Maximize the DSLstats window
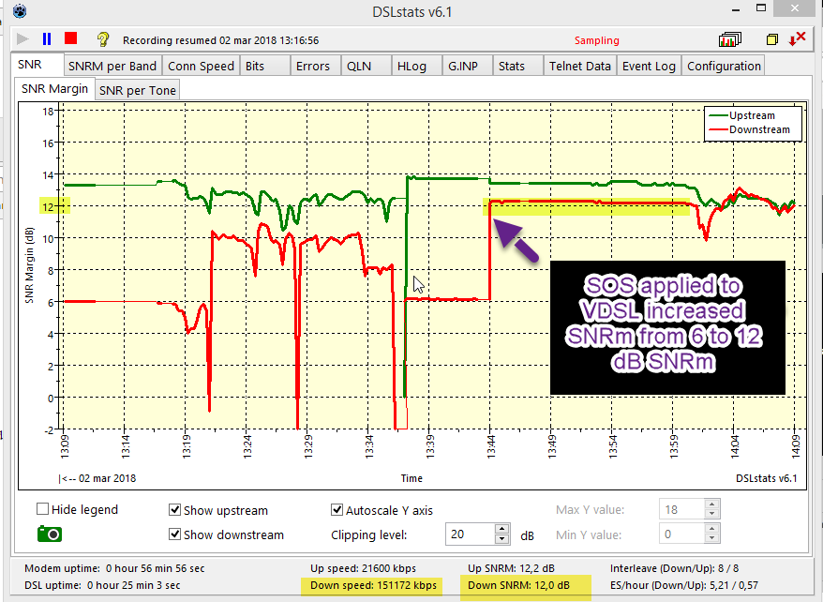This screenshot has height=602, width=823. point(761,8)
